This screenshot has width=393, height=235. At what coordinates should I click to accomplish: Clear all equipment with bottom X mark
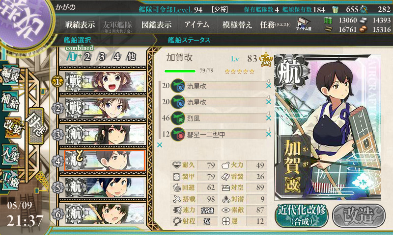pyautogui.click(x=160, y=145)
